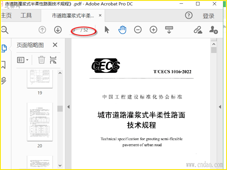This screenshot has width=227, height=170.
Task: Click the CECS logo on the page
Action: 106,66
